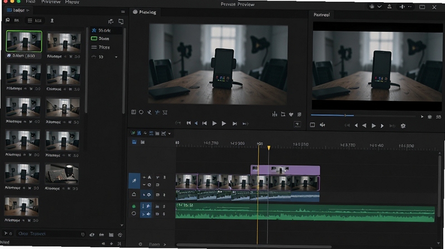
Task: Click the small play arrow after the right viewer's slider
Action: coord(422,116)
